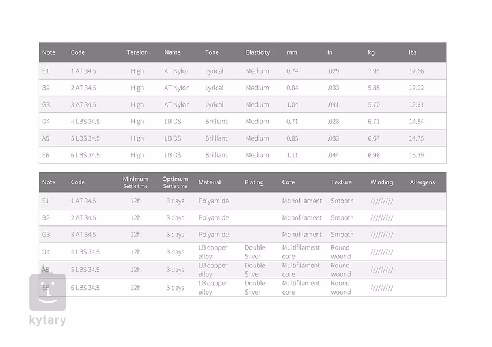Click the Plating column header
Screen dimensions: 492x347
[x=254, y=182]
